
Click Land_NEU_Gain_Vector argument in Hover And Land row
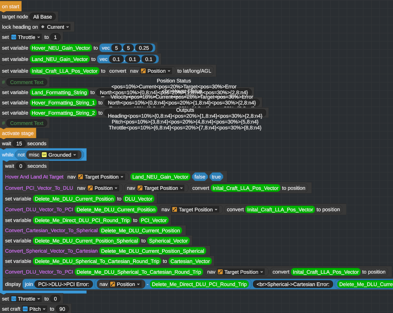point(160,177)
